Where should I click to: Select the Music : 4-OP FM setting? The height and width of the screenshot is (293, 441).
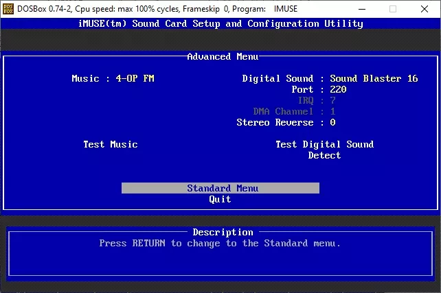pyautogui.click(x=113, y=78)
